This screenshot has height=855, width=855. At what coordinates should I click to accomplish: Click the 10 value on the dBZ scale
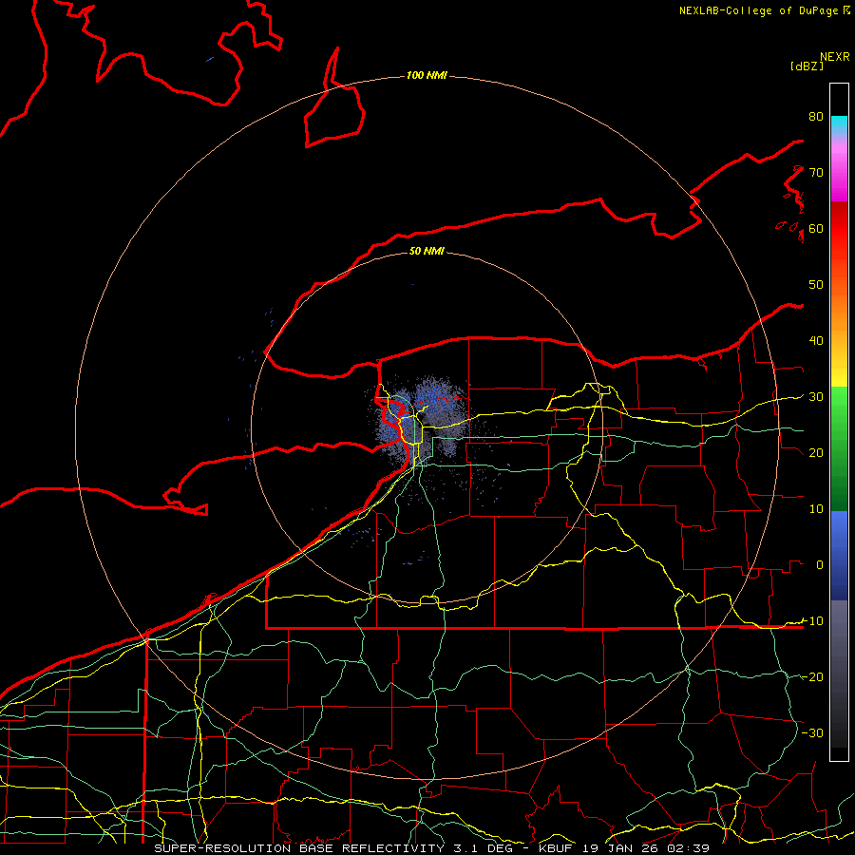click(816, 509)
